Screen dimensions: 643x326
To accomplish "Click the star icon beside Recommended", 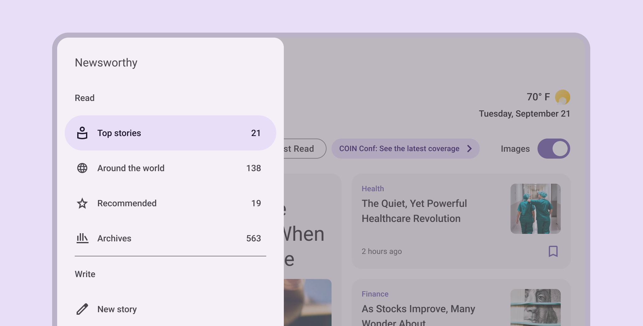I will pos(82,203).
